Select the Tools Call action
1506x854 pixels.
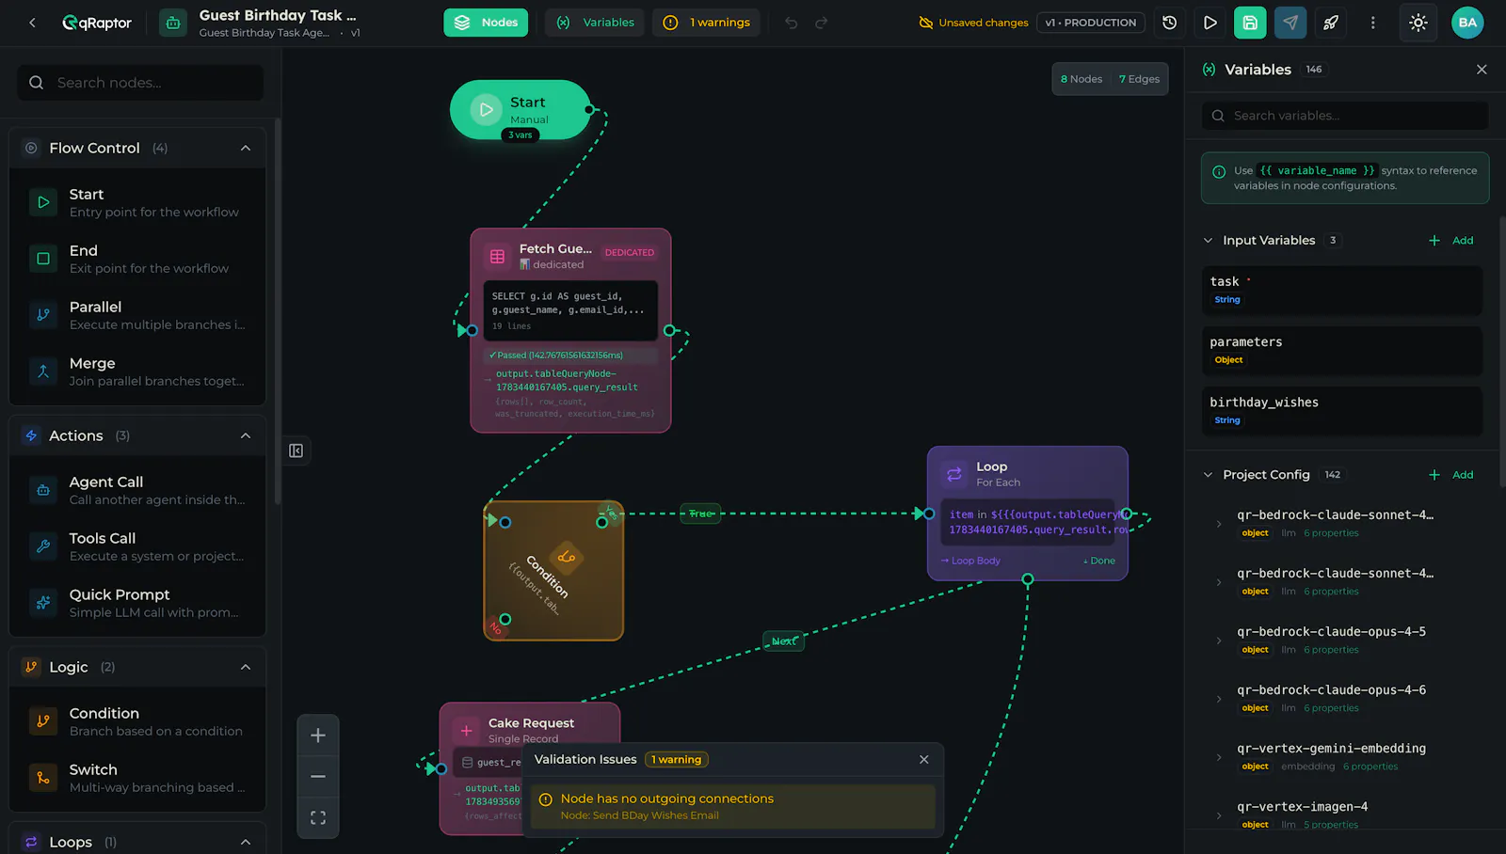(138, 547)
